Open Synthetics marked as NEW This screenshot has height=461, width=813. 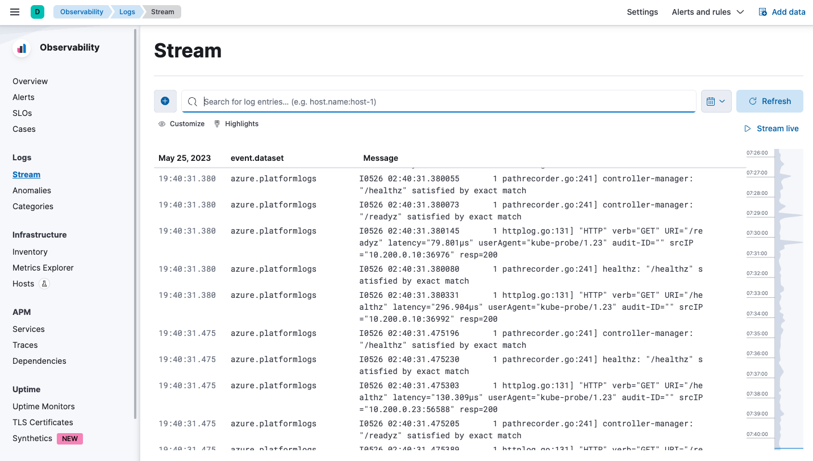coord(32,438)
